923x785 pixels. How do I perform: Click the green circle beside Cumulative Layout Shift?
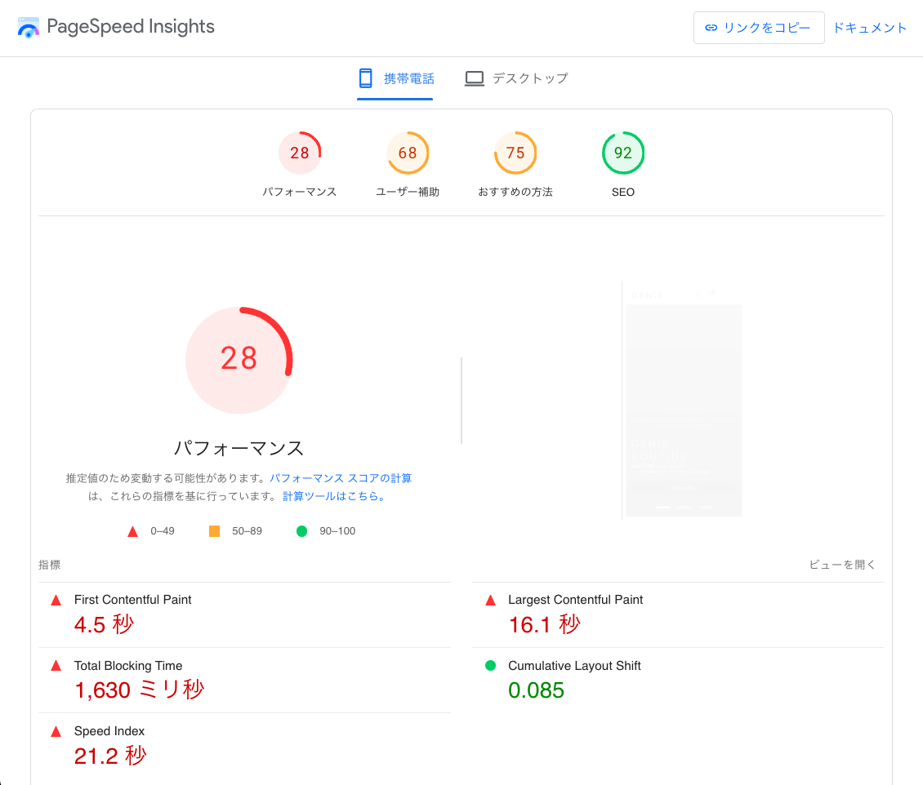point(490,666)
